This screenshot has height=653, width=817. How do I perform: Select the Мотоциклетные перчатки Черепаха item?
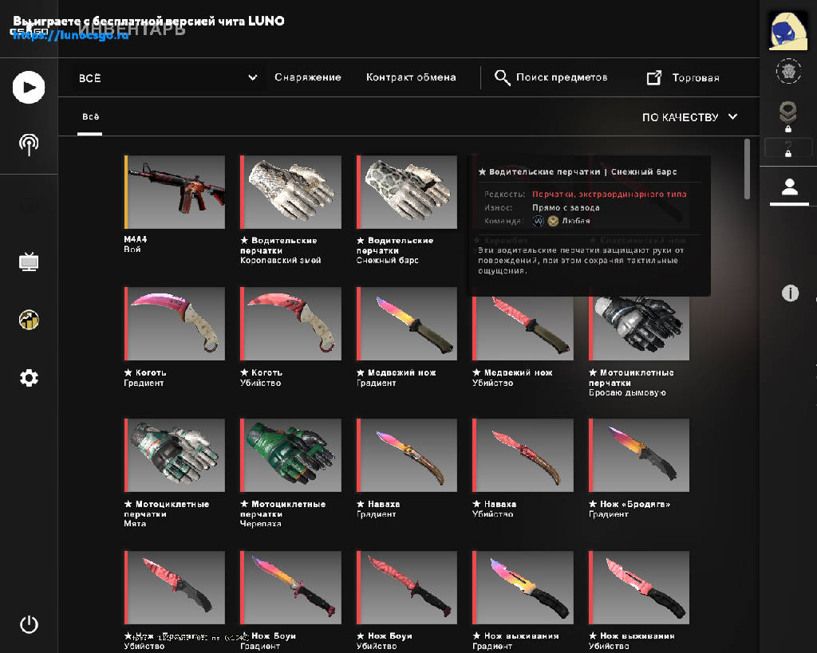pyautogui.click(x=290, y=455)
